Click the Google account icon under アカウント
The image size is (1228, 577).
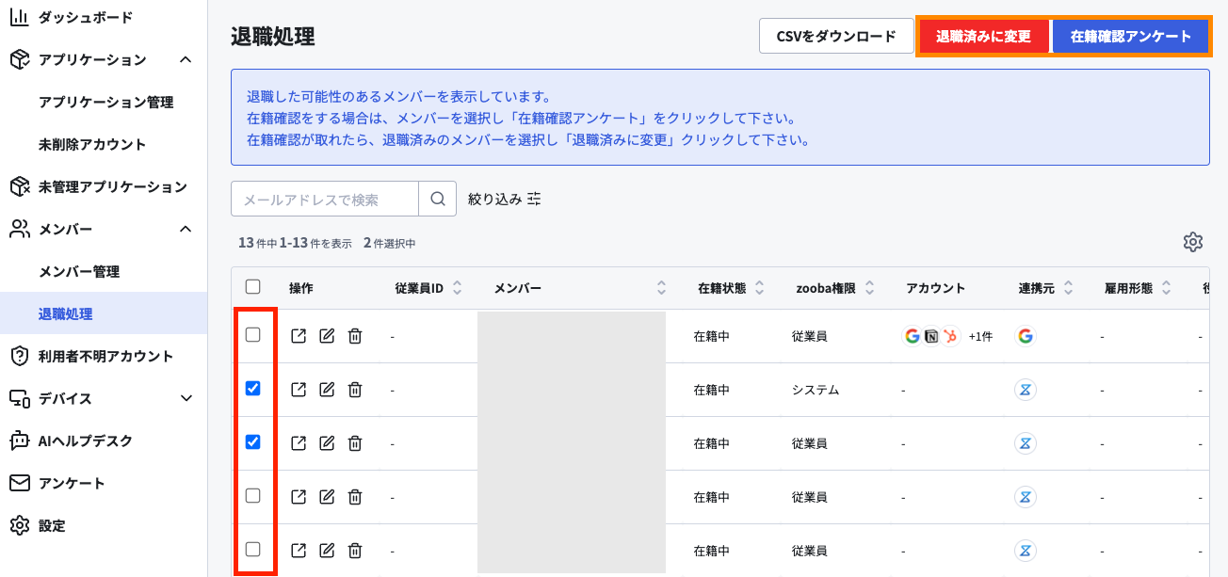pos(912,336)
